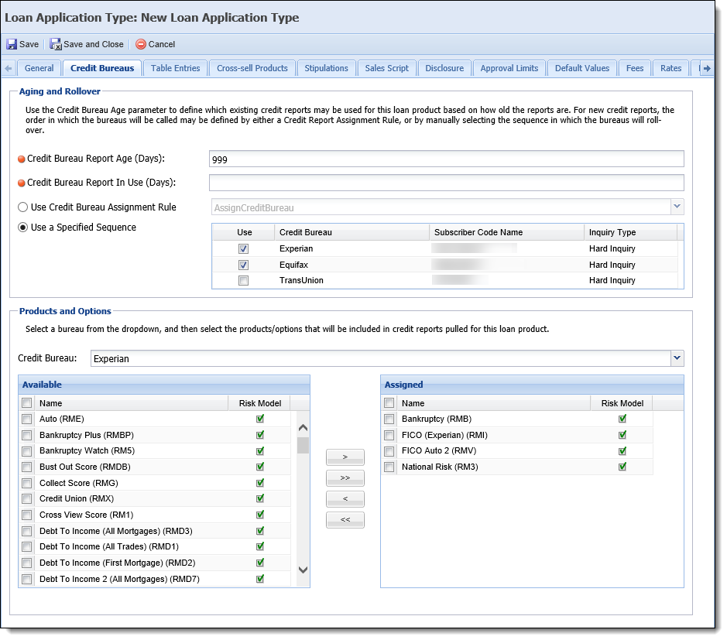This screenshot has width=727, height=640.
Task: Toggle select-all checkbox in Assigned header
Action: click(389, 403)
